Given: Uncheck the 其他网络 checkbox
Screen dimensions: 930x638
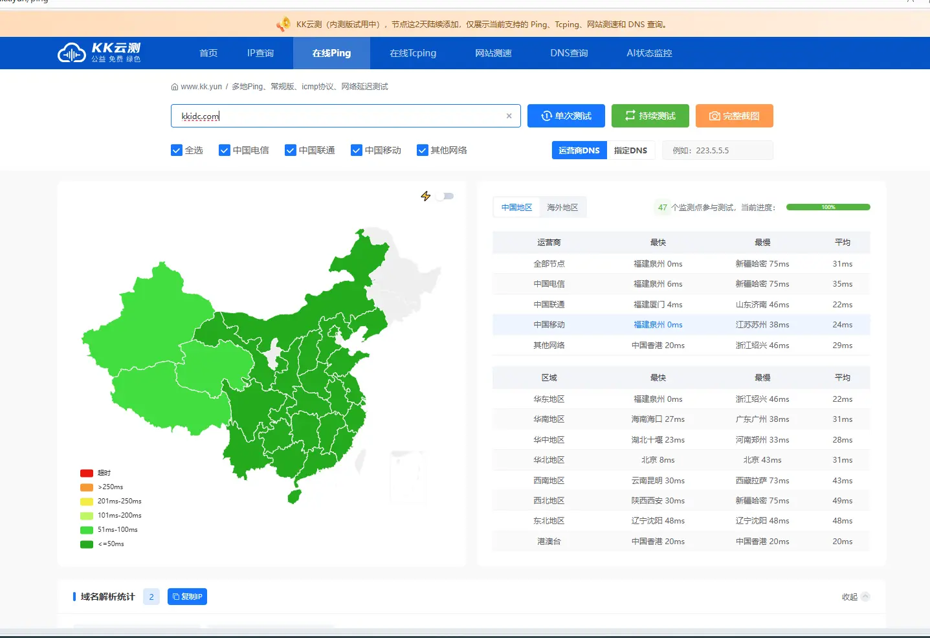Looking at the screenshot, I should [423, 150].
